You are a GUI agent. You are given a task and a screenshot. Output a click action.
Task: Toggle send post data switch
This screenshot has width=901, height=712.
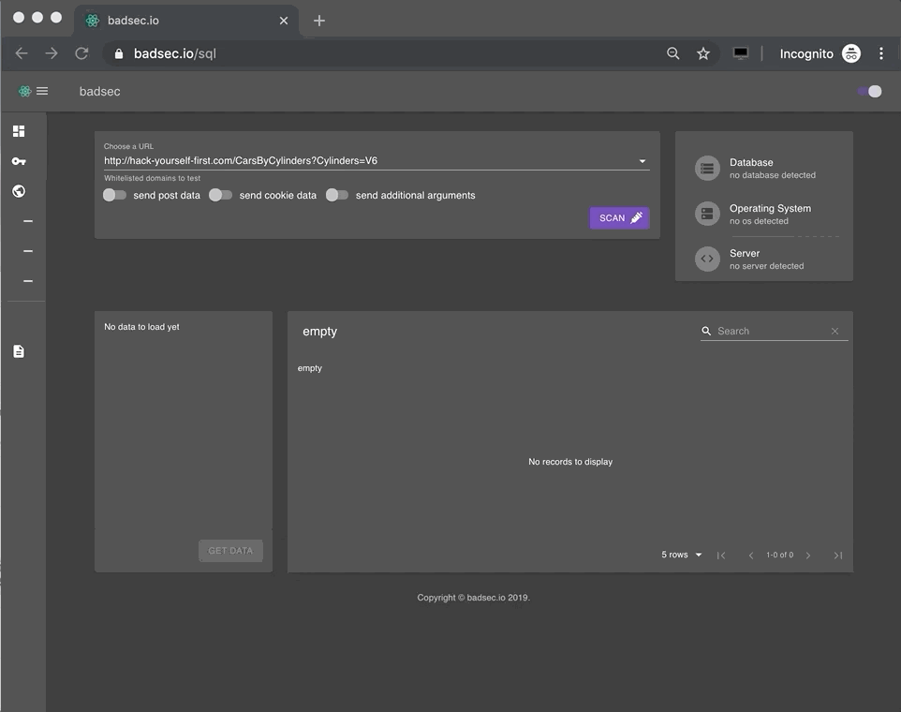pyautogui.click(x=114, y=196)
